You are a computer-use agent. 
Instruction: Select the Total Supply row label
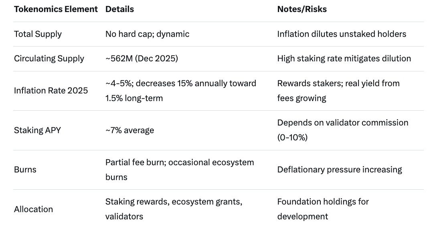[x=38, y=34]
